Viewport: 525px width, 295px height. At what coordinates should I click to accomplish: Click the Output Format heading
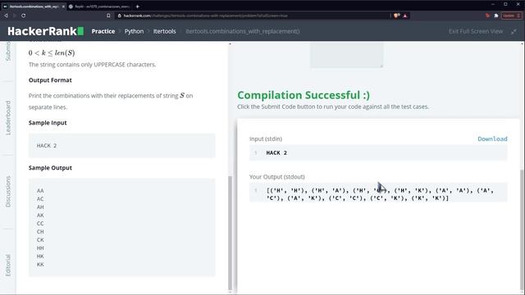50,80
